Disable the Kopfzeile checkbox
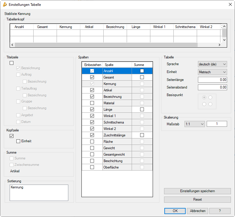The height and width of the screenshot is (217, 235). [12, 136]
